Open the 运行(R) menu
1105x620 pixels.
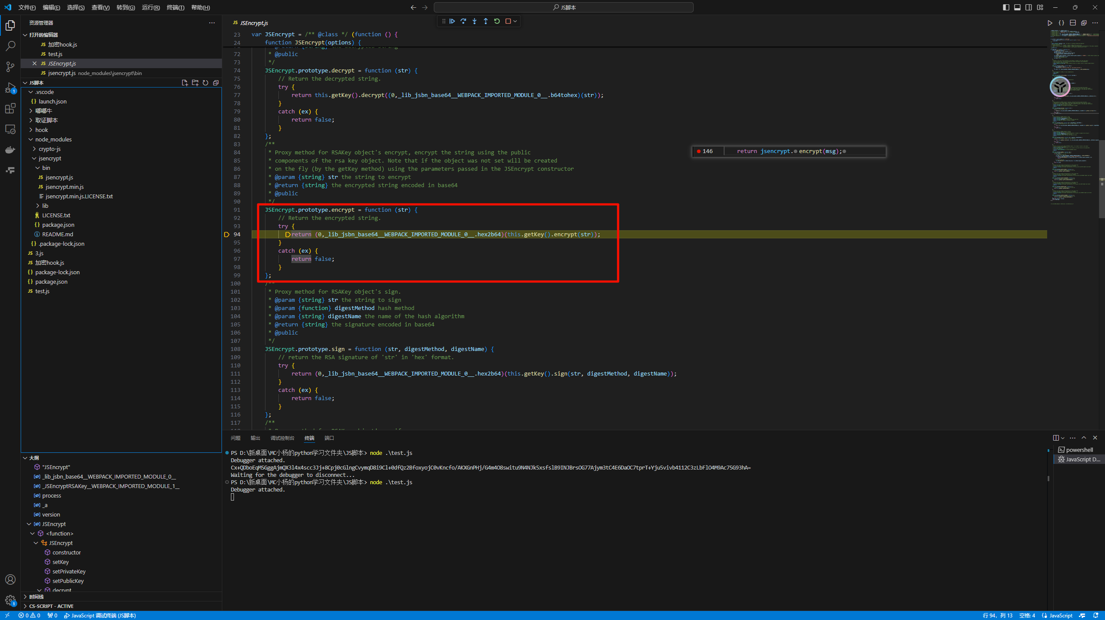pos(151,7)
